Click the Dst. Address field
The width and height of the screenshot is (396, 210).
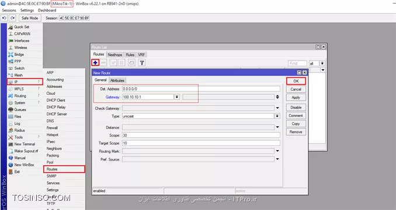pyautogui.click(x=201, y=89)
